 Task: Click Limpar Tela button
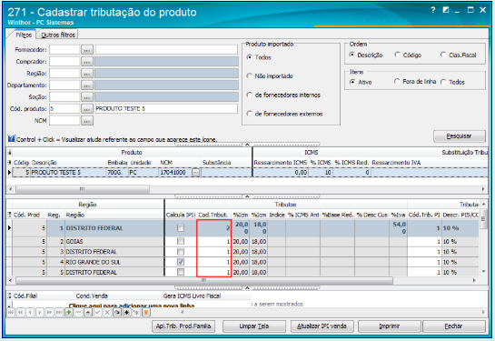point(254,326)
